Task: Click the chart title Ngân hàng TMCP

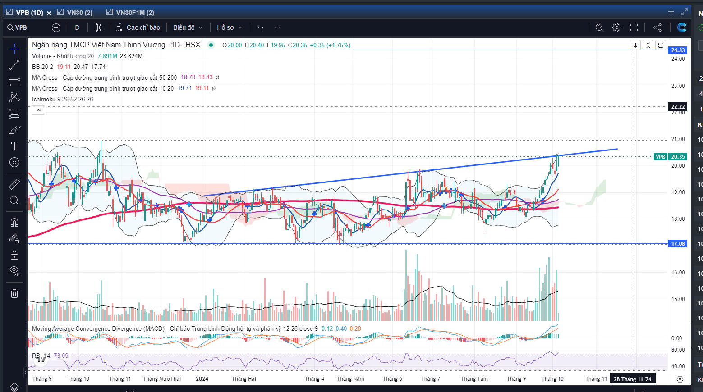Action: click(98, 45)
